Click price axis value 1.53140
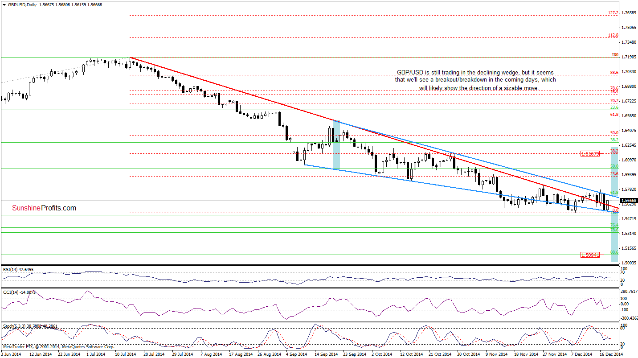 click(x=629, y=234)
